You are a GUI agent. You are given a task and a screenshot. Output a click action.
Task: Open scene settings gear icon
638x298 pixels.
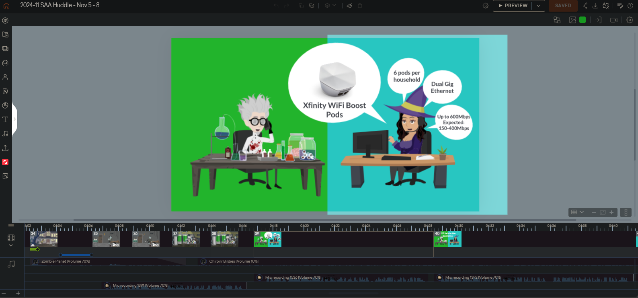630,20
